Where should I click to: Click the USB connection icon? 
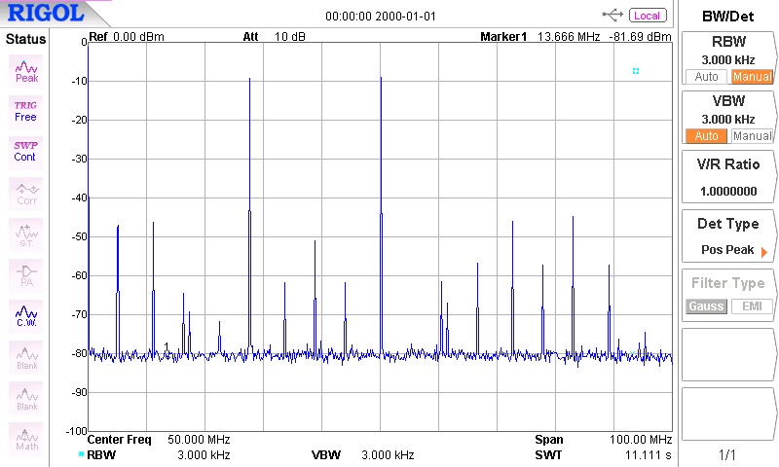(x=613, y=15)
